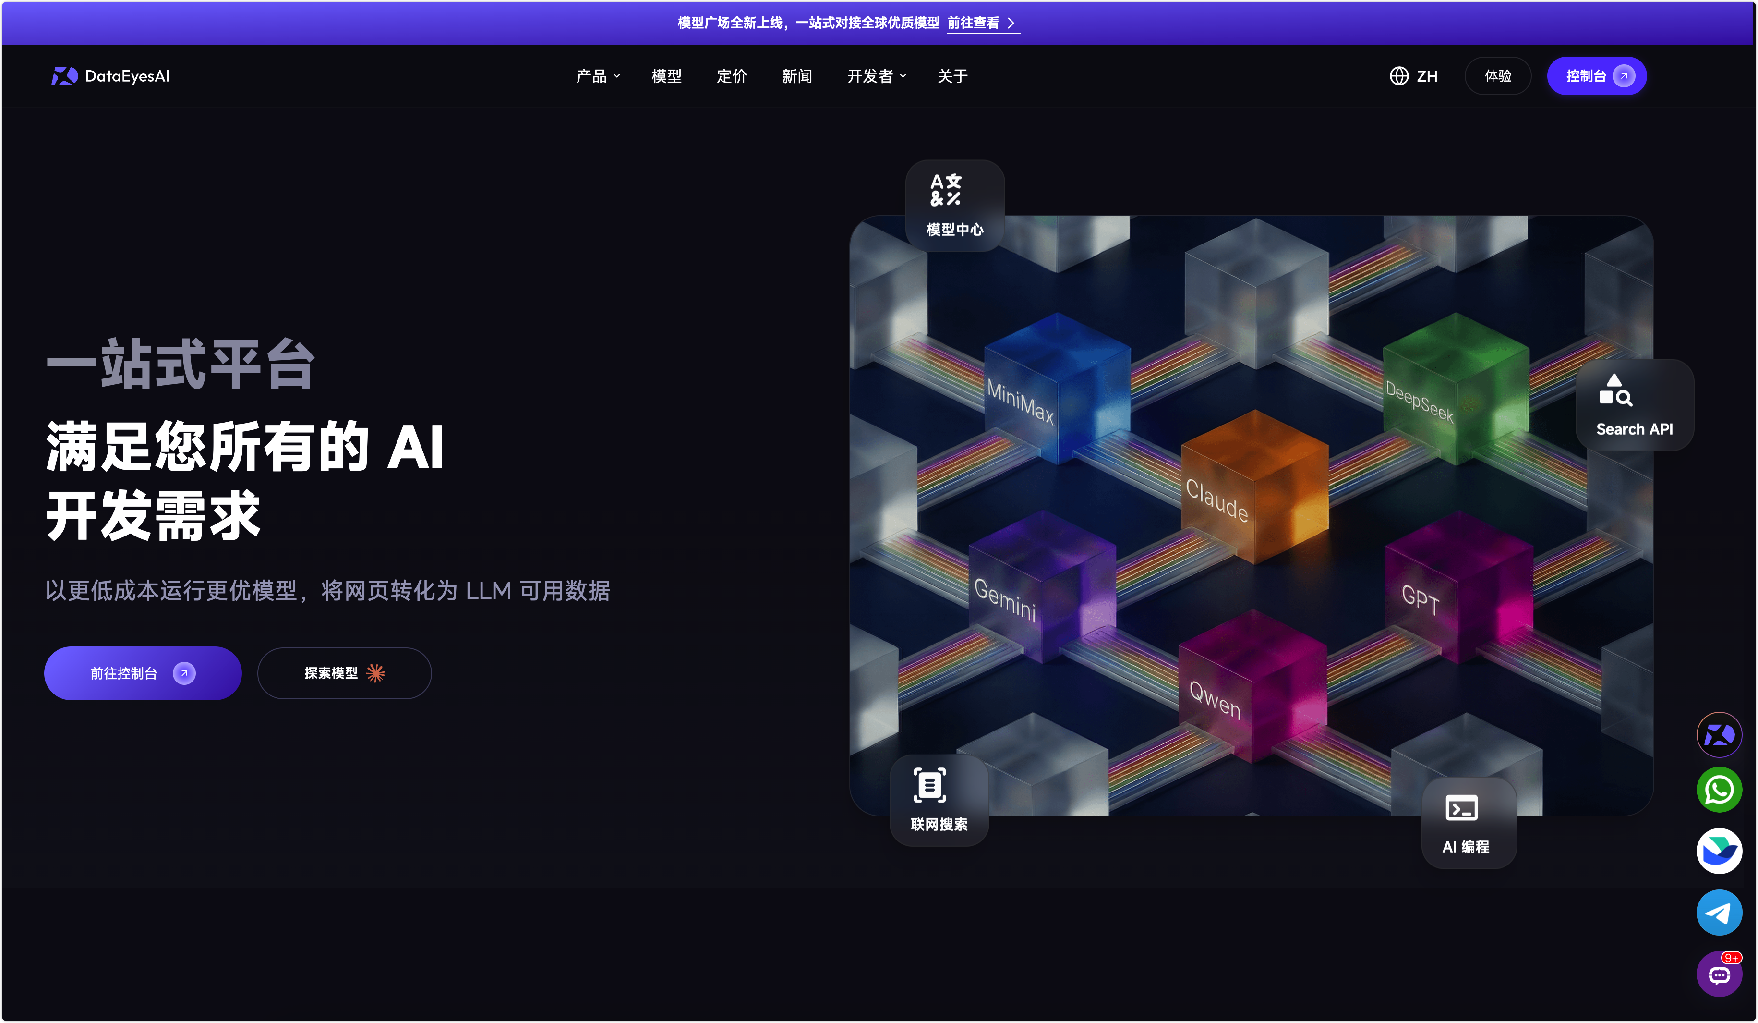Click the Qwen pink cube
The image size is (1758, 1023).
1253,686
